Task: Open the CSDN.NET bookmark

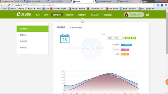Action: pyautogui.click(x=59, y=8)
